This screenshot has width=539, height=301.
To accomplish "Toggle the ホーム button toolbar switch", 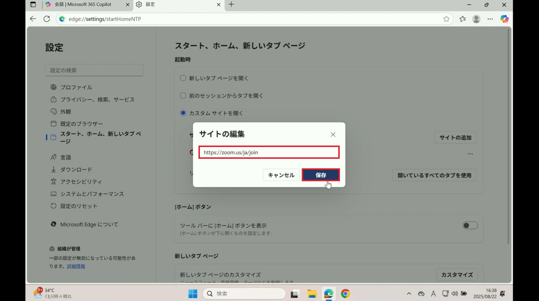I will [470, 226].
